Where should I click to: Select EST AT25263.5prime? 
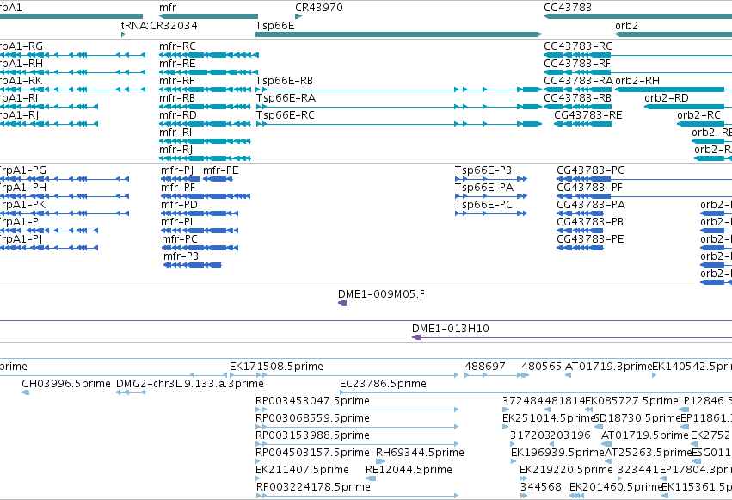coord(648,453)
